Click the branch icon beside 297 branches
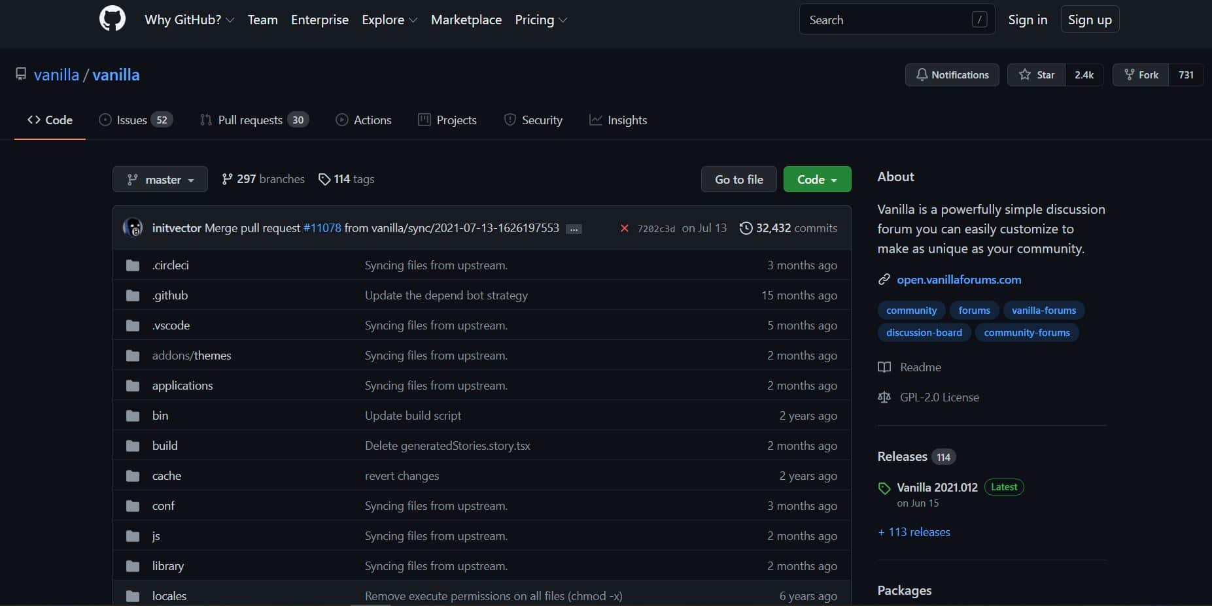Image resolution: width=1212 pixels, height=606 pixels. pos(227,178)
